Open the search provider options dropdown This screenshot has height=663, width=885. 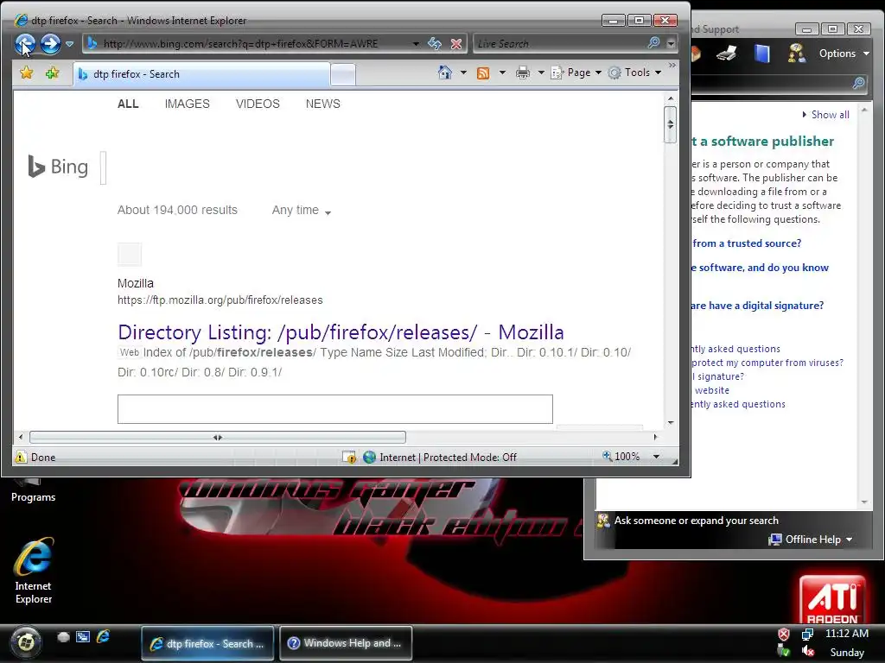671,43
